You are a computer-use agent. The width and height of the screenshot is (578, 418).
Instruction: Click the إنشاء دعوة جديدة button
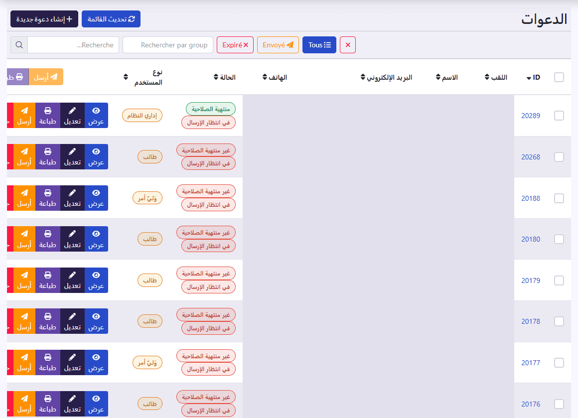(44, 19)
